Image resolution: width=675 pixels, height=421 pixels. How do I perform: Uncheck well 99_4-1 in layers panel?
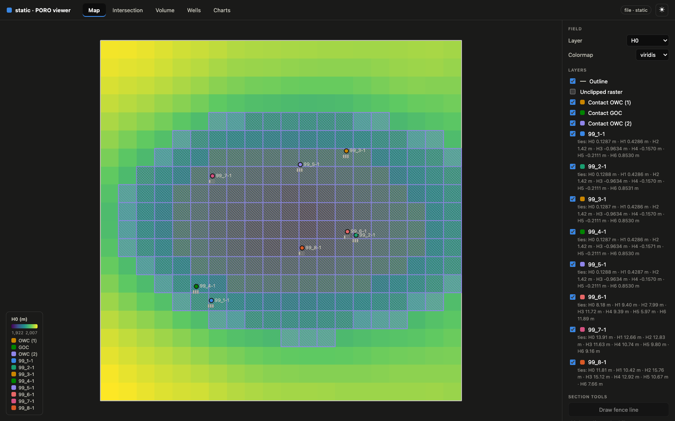tap(572, 232)
